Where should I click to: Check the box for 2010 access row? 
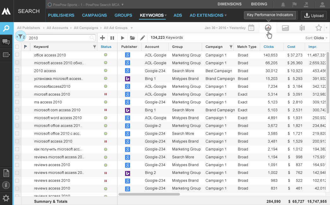(x=17, y=70)
